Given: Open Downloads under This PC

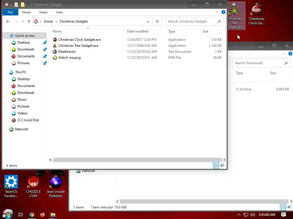Looking at the screenshot, I should [26, 93].
